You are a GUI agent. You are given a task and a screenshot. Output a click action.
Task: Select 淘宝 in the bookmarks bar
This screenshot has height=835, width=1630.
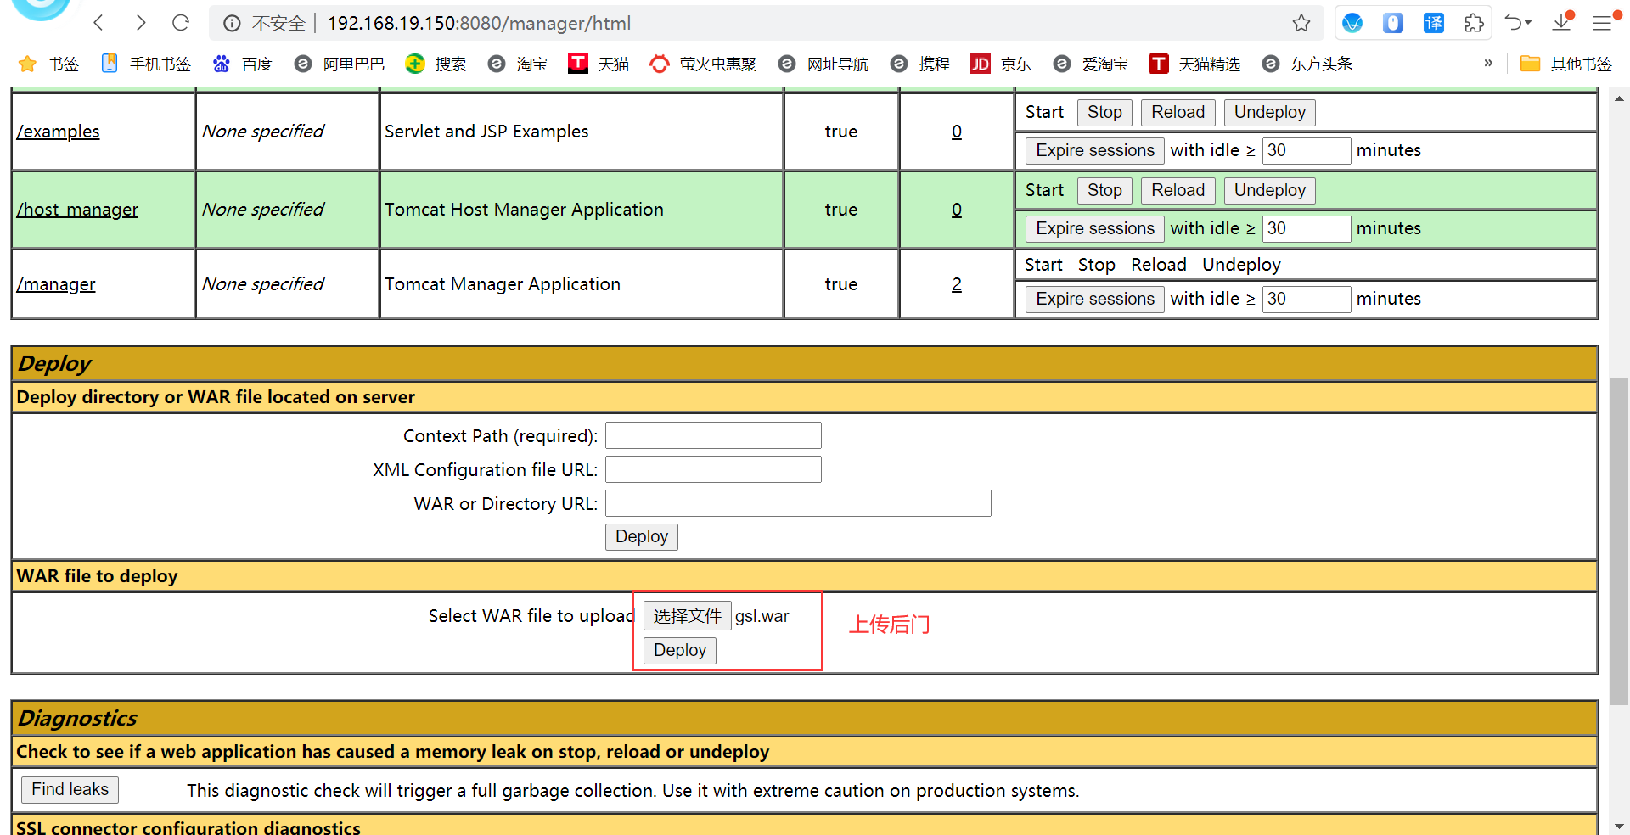pyautogui.click(x=531, y=64)
